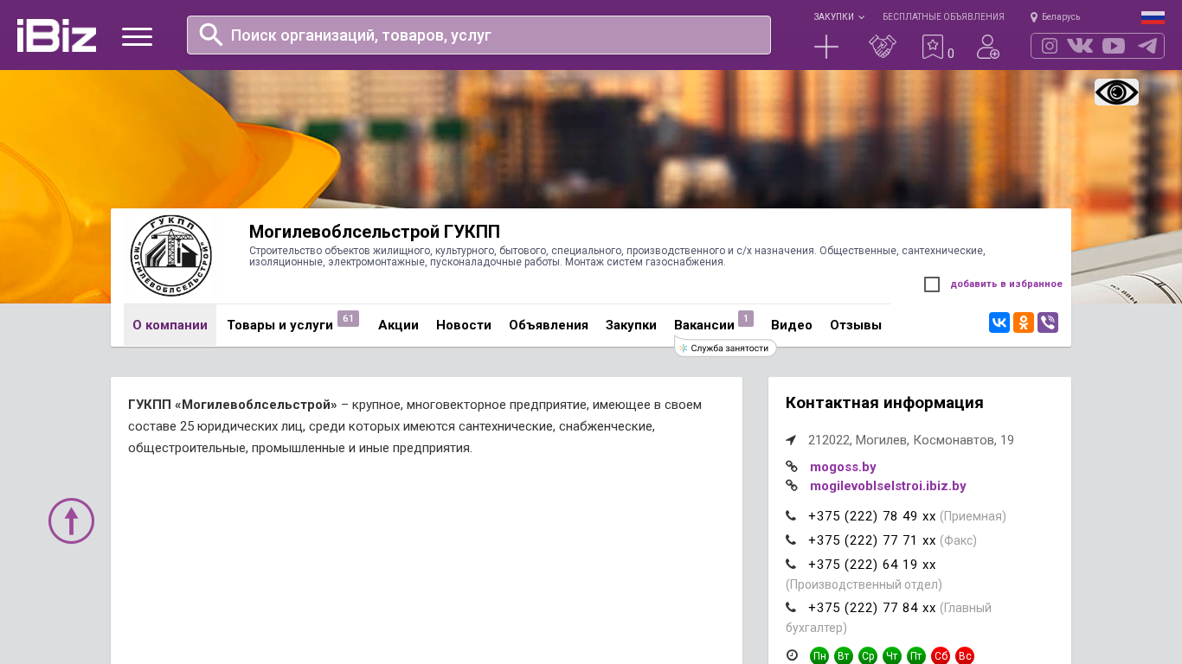Open the Отзывы tab
The image size is (1182, 664).
coord(856,325)
